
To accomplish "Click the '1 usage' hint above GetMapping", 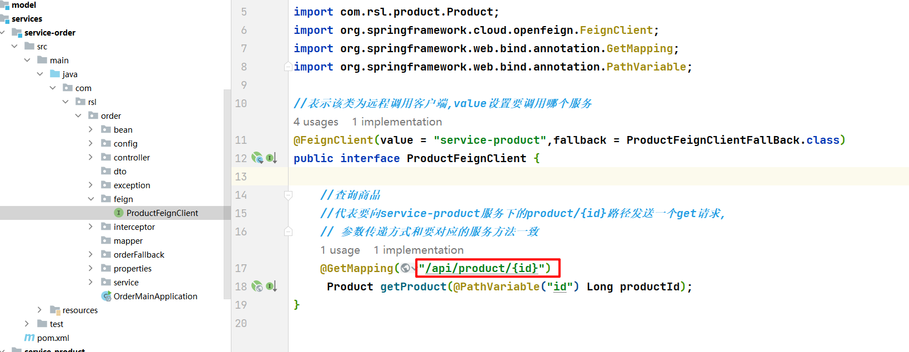I will click(x=340, y=250).
